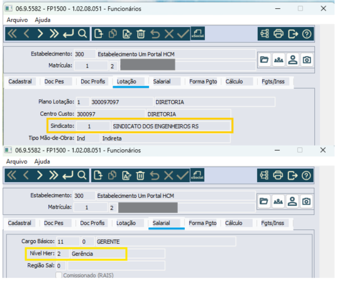337x281 pixels.
Task: Go to last record in bottom window
Action: [x=53, y=175]
